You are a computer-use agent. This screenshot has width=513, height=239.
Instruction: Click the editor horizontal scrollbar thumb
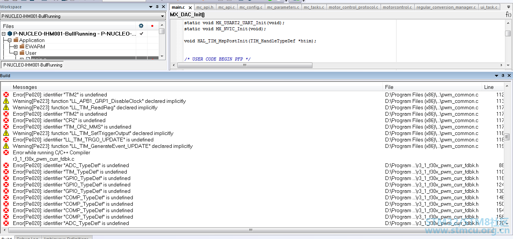(x=245, y=65)
